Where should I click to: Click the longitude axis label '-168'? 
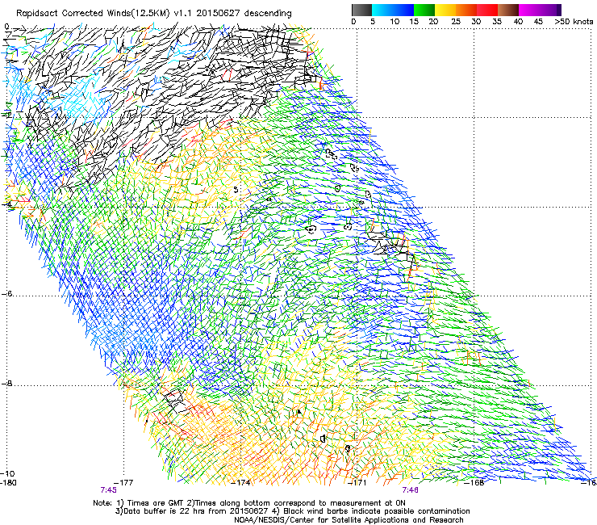(474, 483)
